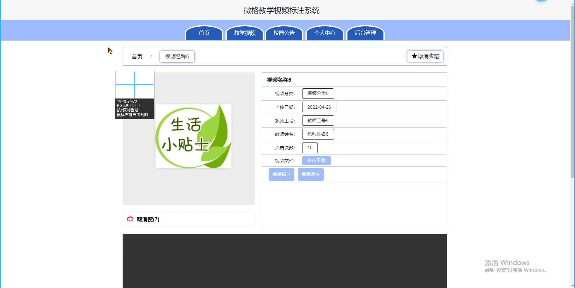Open the 个人中心 tab
The image size is (575, 288).
325,33
